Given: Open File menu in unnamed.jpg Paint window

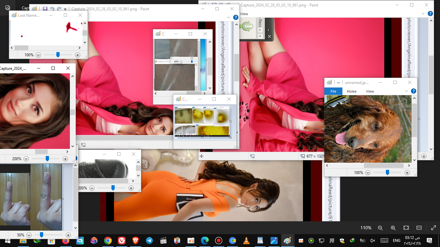Looking at the screenshot, I should (333, 91).
